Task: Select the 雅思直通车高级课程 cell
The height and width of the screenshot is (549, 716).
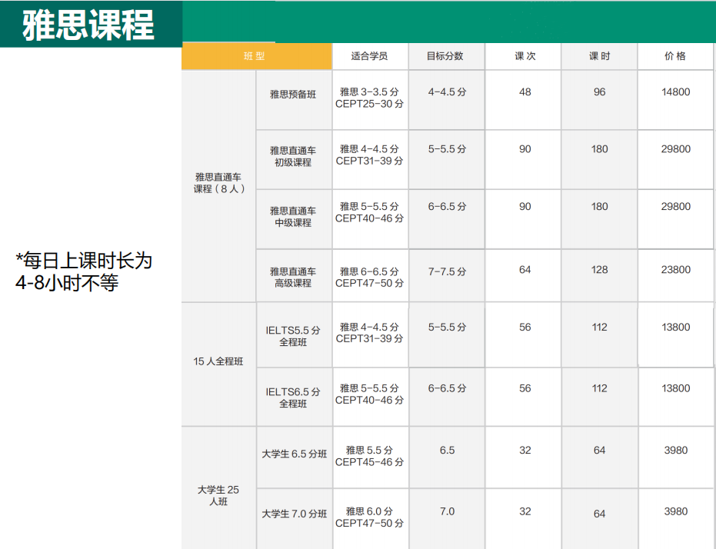Action: [x=294, y=277]
